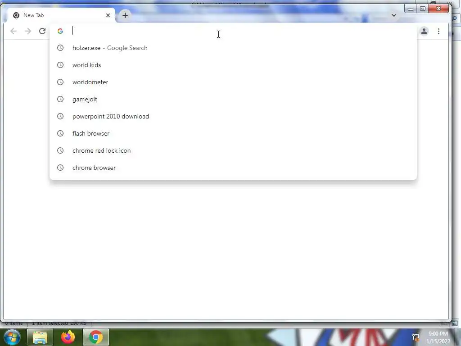Open the tab search chevron
Screen dimensions: 461x346
394,15
